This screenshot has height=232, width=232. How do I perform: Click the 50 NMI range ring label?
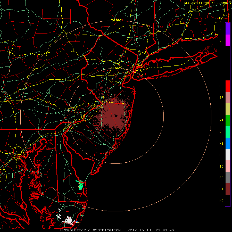pos(116,68)
